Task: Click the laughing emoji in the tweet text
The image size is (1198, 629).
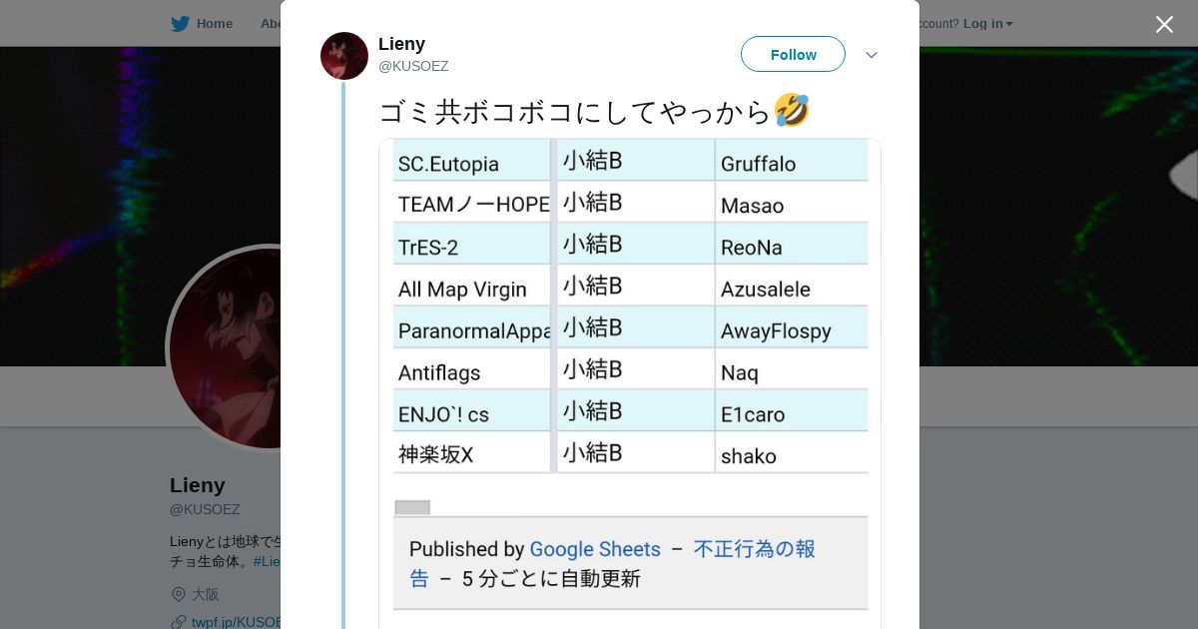Action: [x=792, y=111]
